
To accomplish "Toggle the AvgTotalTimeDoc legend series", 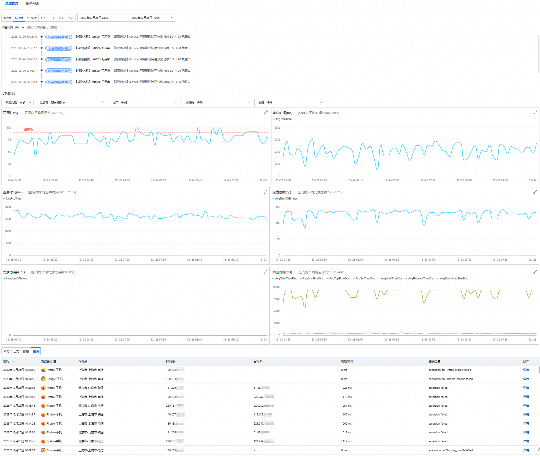I will [x=285, y=279].
